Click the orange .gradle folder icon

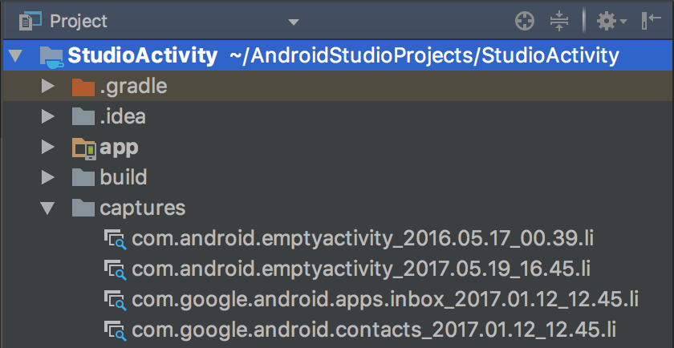[83, 87]
